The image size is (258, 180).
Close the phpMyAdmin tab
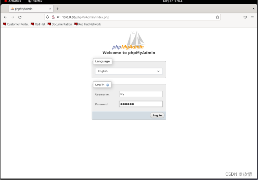pyautogui.click(x=50, y=9)
